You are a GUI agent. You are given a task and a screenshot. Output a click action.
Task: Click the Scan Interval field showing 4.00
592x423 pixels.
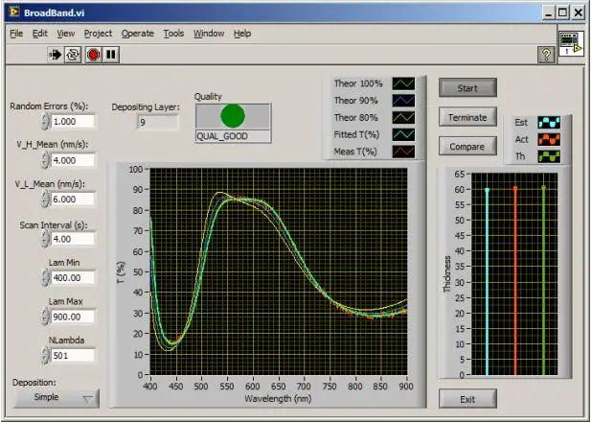pos(73,239)
